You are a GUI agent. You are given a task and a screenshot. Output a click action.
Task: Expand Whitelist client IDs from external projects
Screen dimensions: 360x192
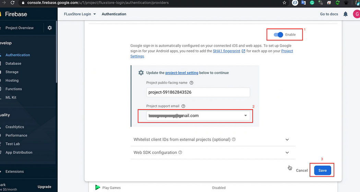[x=287, y=140]
